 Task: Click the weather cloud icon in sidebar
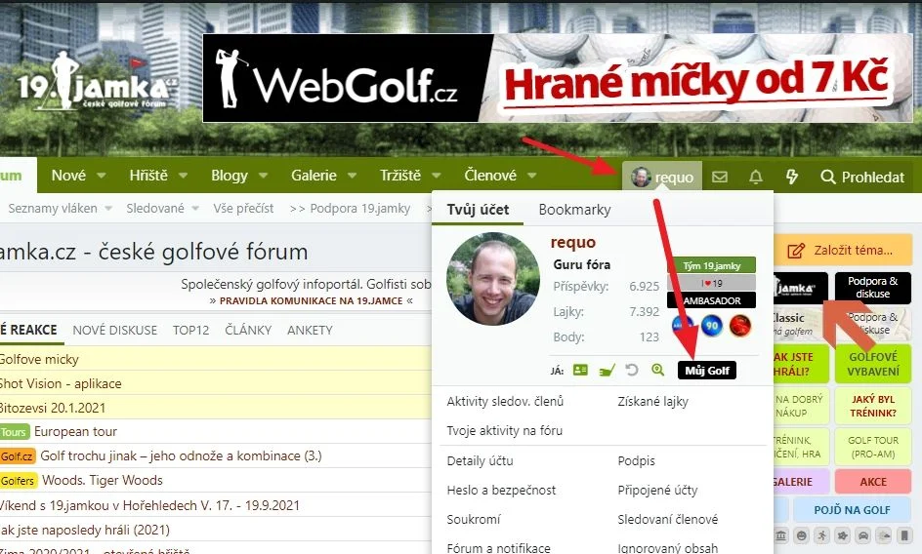click(884, 535)
